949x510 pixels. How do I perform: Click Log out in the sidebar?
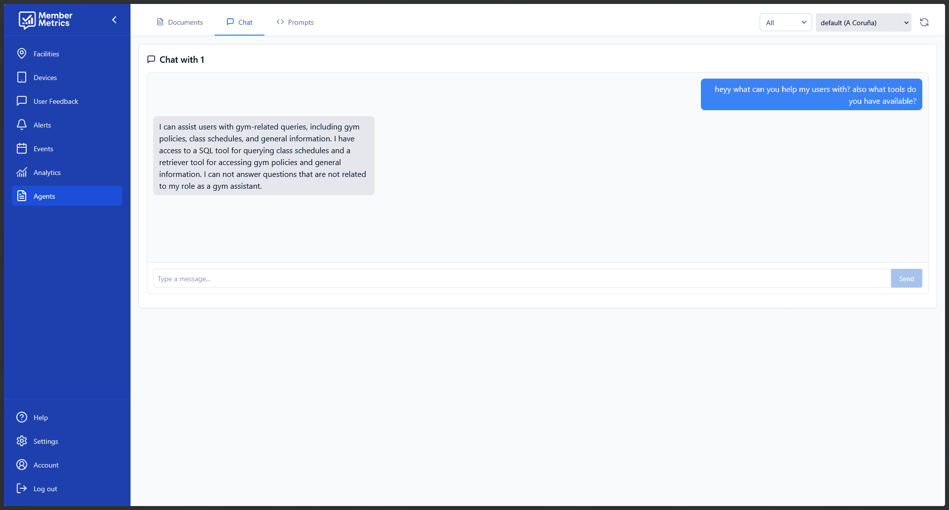coord(45,489)
